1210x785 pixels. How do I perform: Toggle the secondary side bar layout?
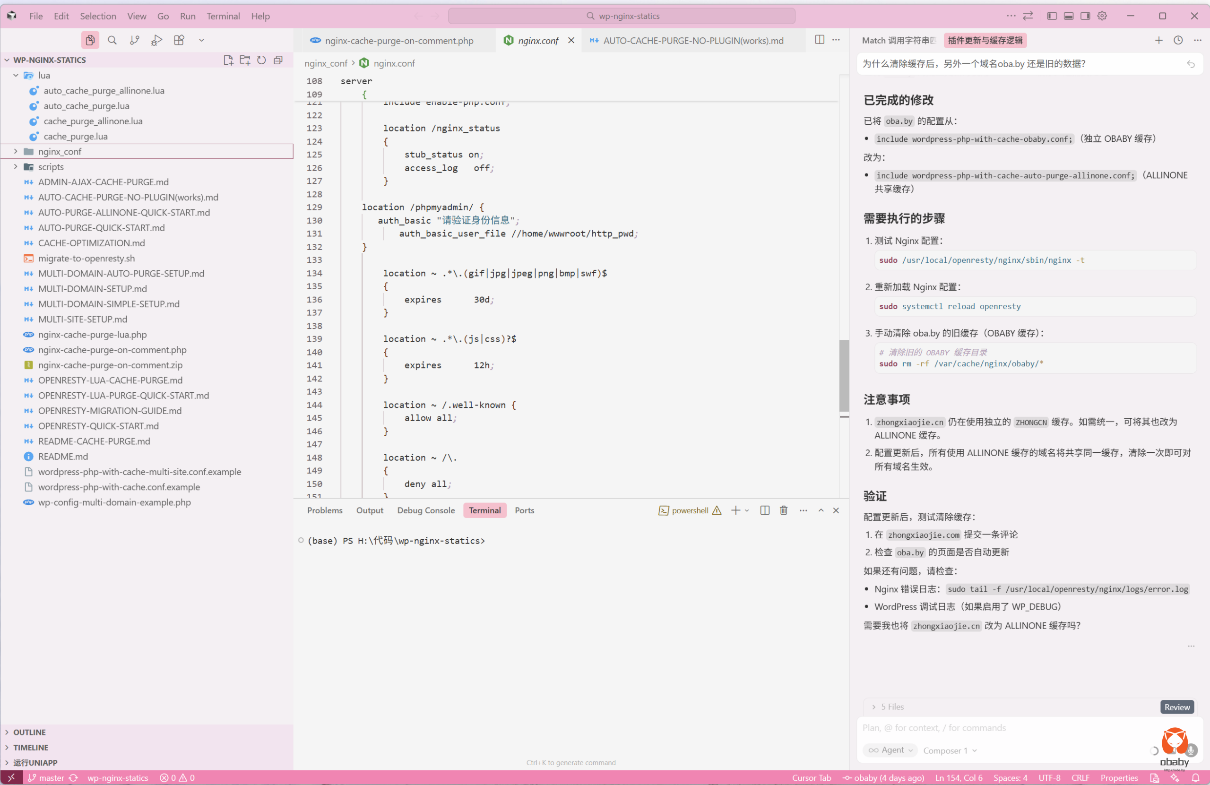click(1085, 16)
